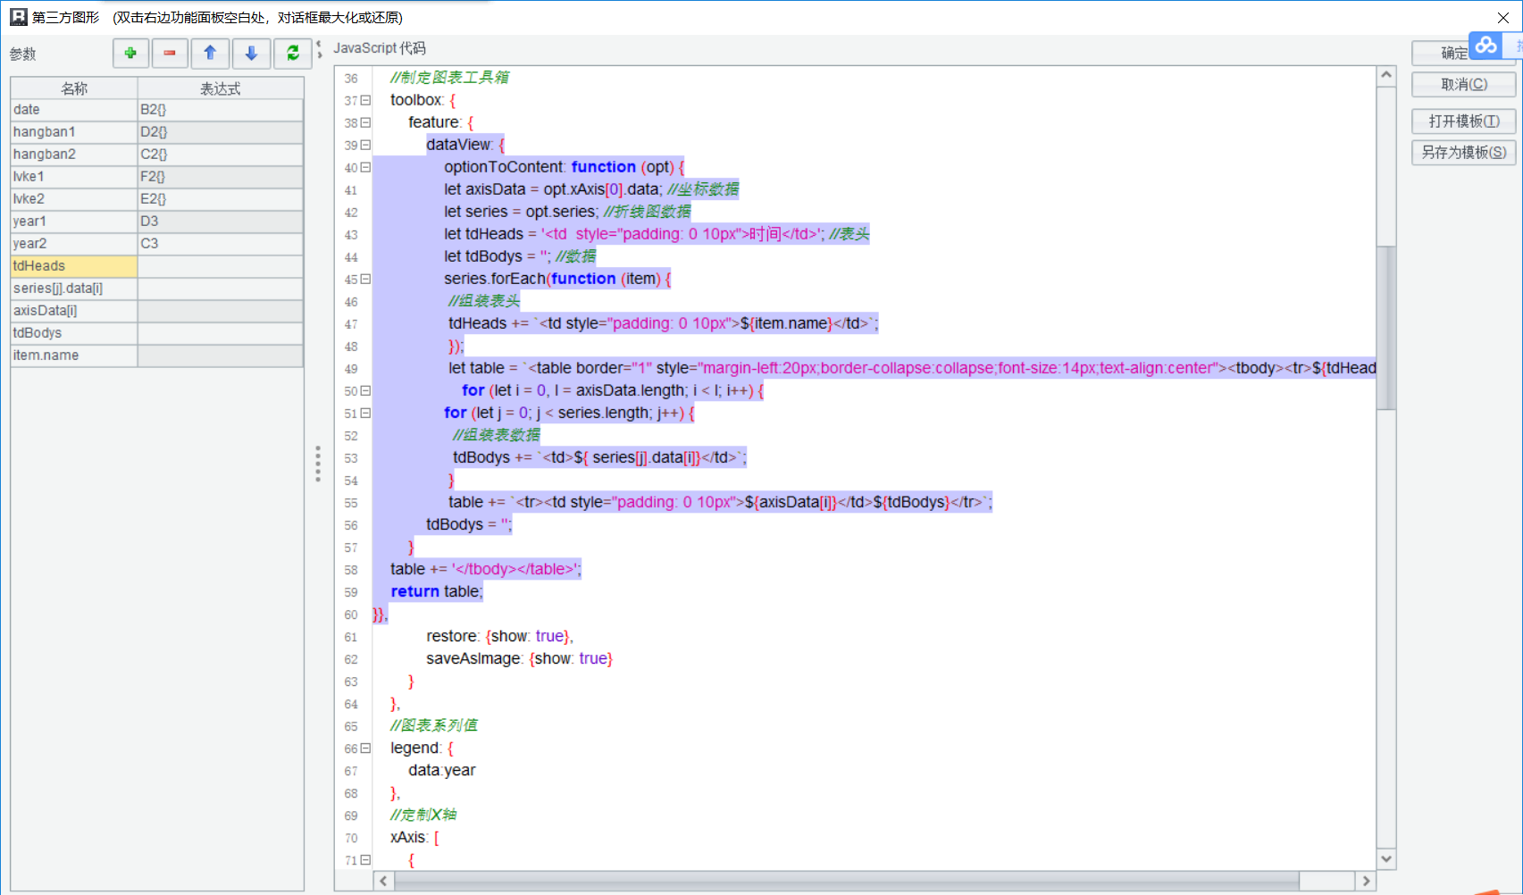Click the 取消(C) cancel button
Viewport: 1523px width, 895px height.
[x=1463, y=85]
